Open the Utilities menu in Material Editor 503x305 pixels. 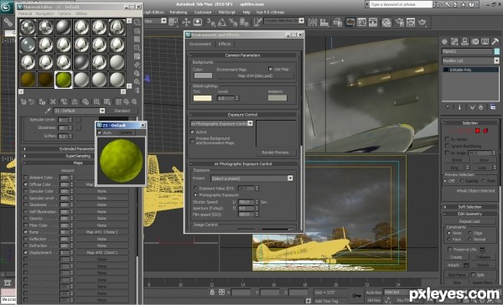(80, 13)
